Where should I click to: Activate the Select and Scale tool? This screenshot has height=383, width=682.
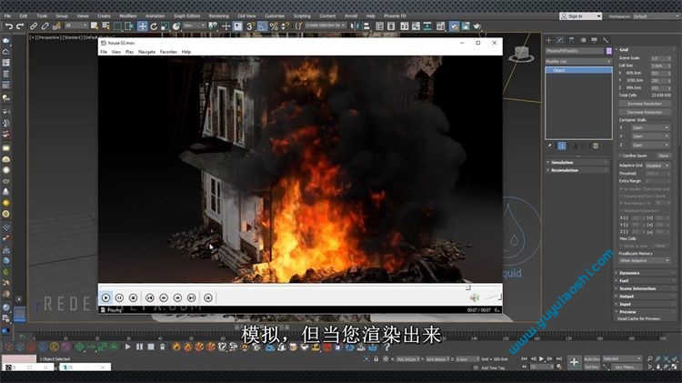pos(165,26)
